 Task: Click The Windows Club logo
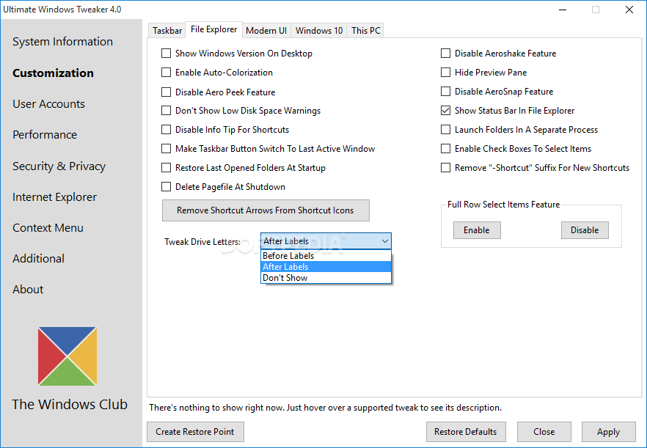pyautogui.click(x=67, y=356)
